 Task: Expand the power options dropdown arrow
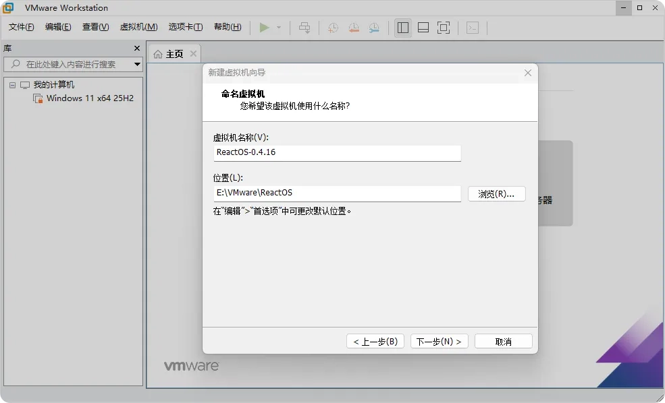pos(279,28)
